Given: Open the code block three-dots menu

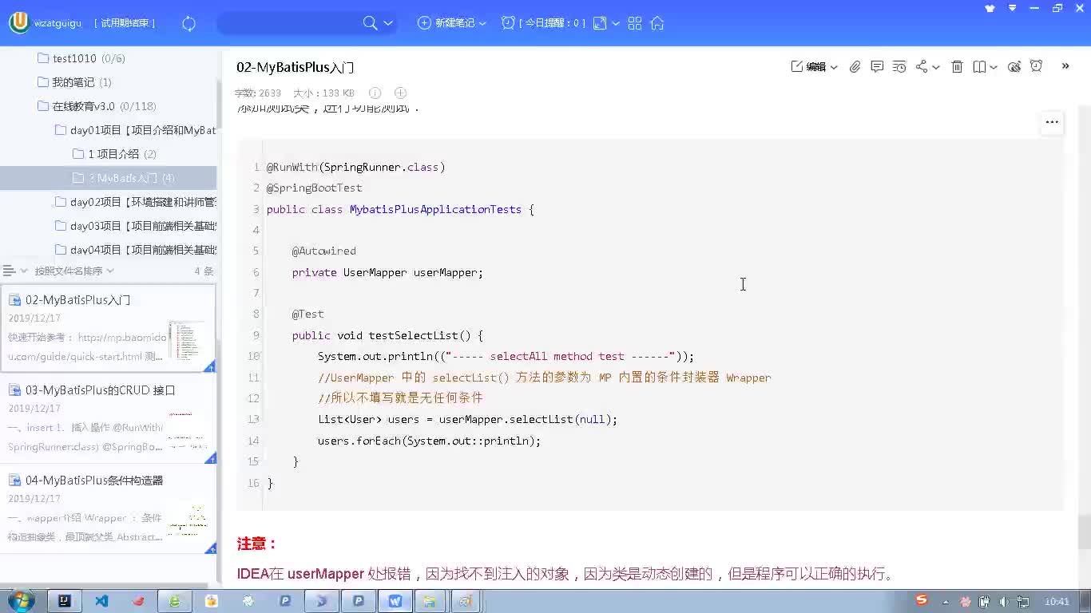Looking at the screenshot, I should (1052, 122).
